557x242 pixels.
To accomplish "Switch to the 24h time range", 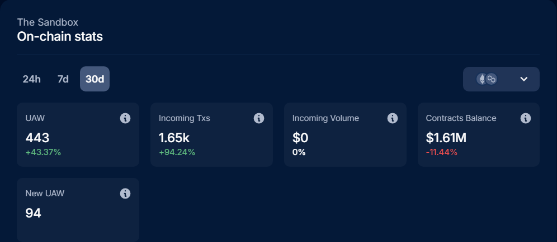I will click(32, 79).
